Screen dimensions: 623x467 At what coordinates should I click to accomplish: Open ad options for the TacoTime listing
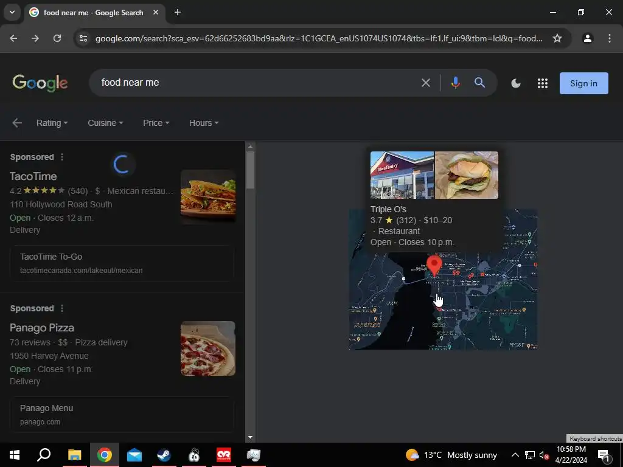coord(62,157)
